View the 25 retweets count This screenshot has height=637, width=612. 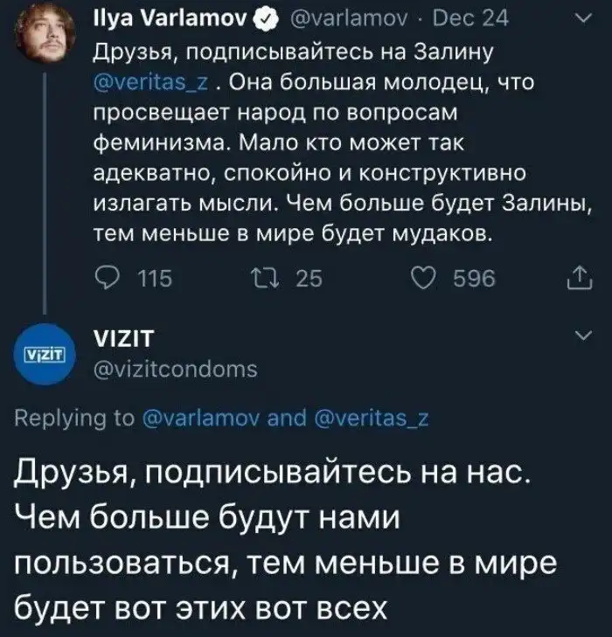tap(309, 278)
